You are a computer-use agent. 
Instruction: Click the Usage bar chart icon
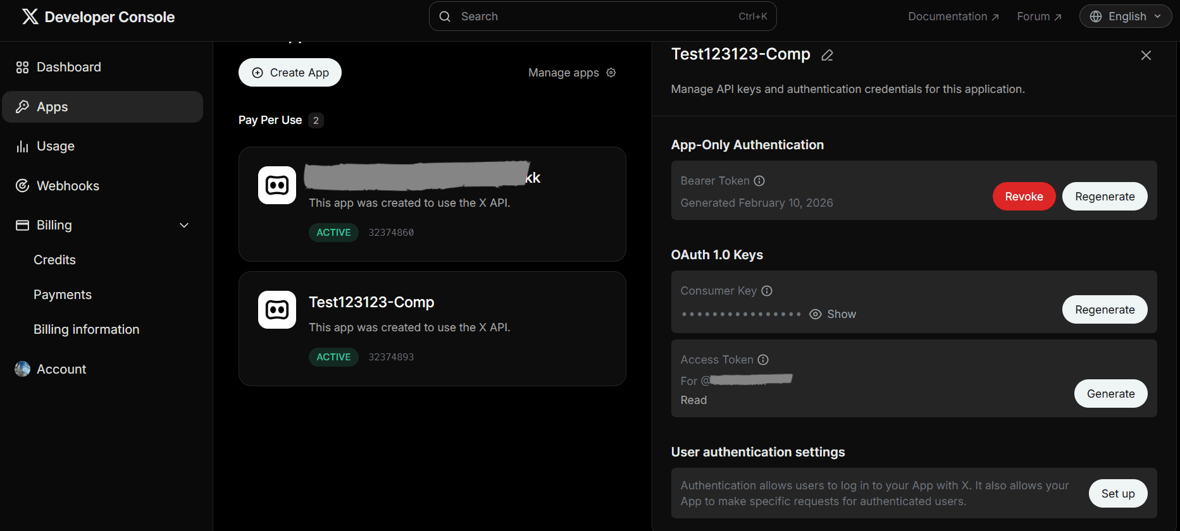22,146
